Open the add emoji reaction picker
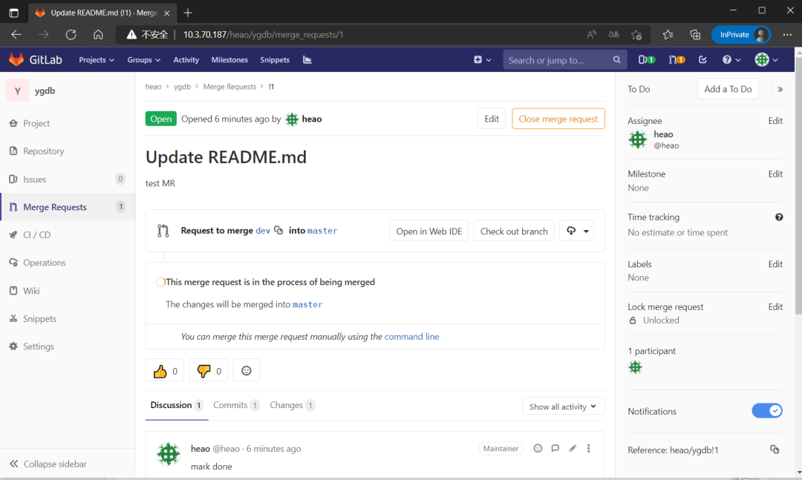The height and width of the screenshot is (480, 802). [247, 371]
